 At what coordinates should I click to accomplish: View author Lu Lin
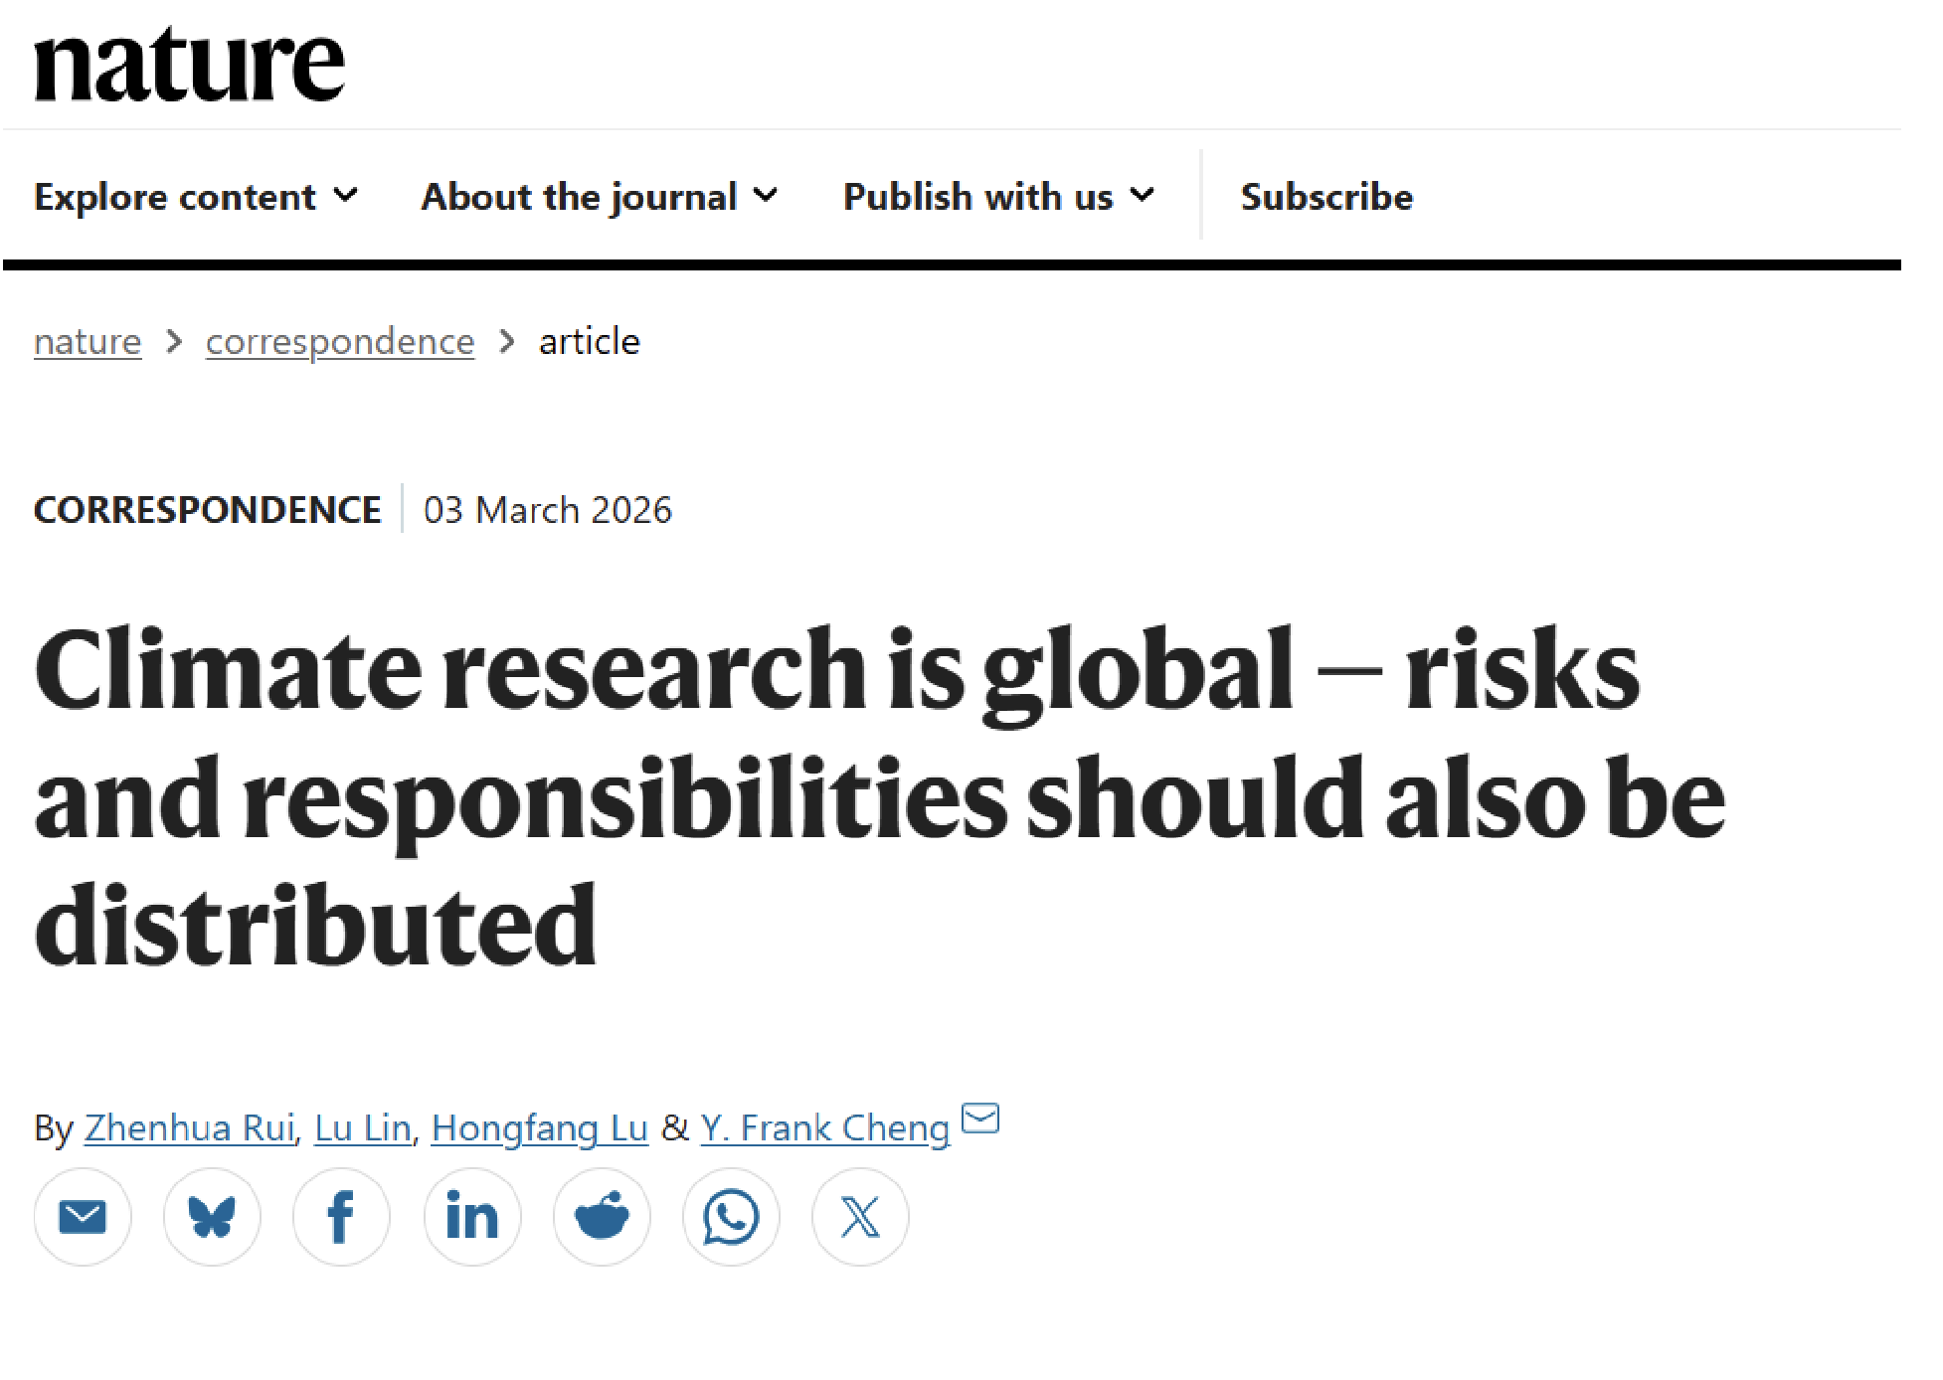tap(362, 1128)
